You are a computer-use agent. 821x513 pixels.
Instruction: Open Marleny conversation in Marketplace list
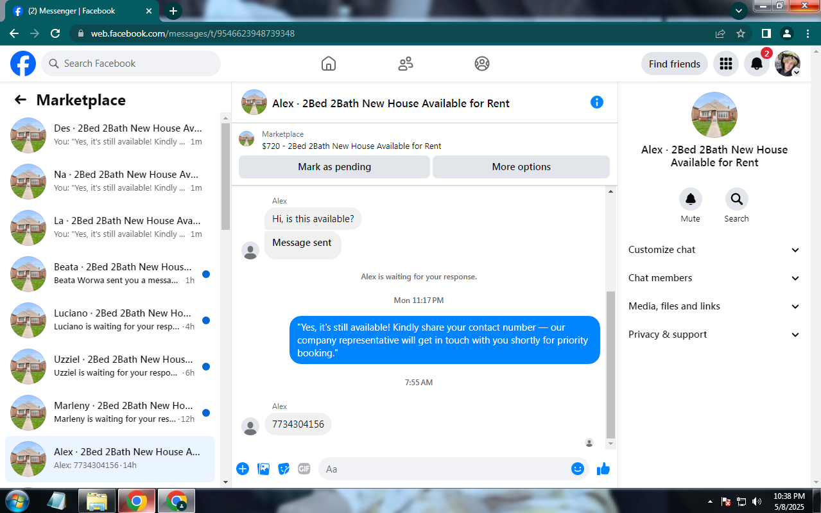tap(110, 412)
